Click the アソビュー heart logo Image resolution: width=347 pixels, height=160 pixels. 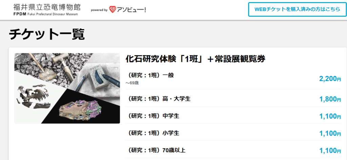pos(113,9)
